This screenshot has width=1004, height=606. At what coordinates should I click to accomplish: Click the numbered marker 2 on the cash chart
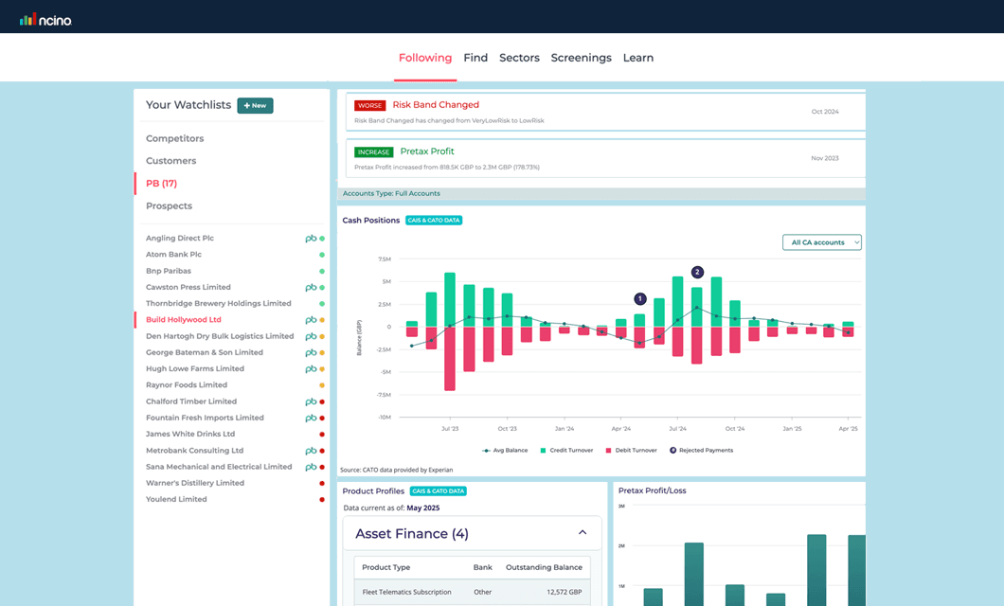pos(697,272)
